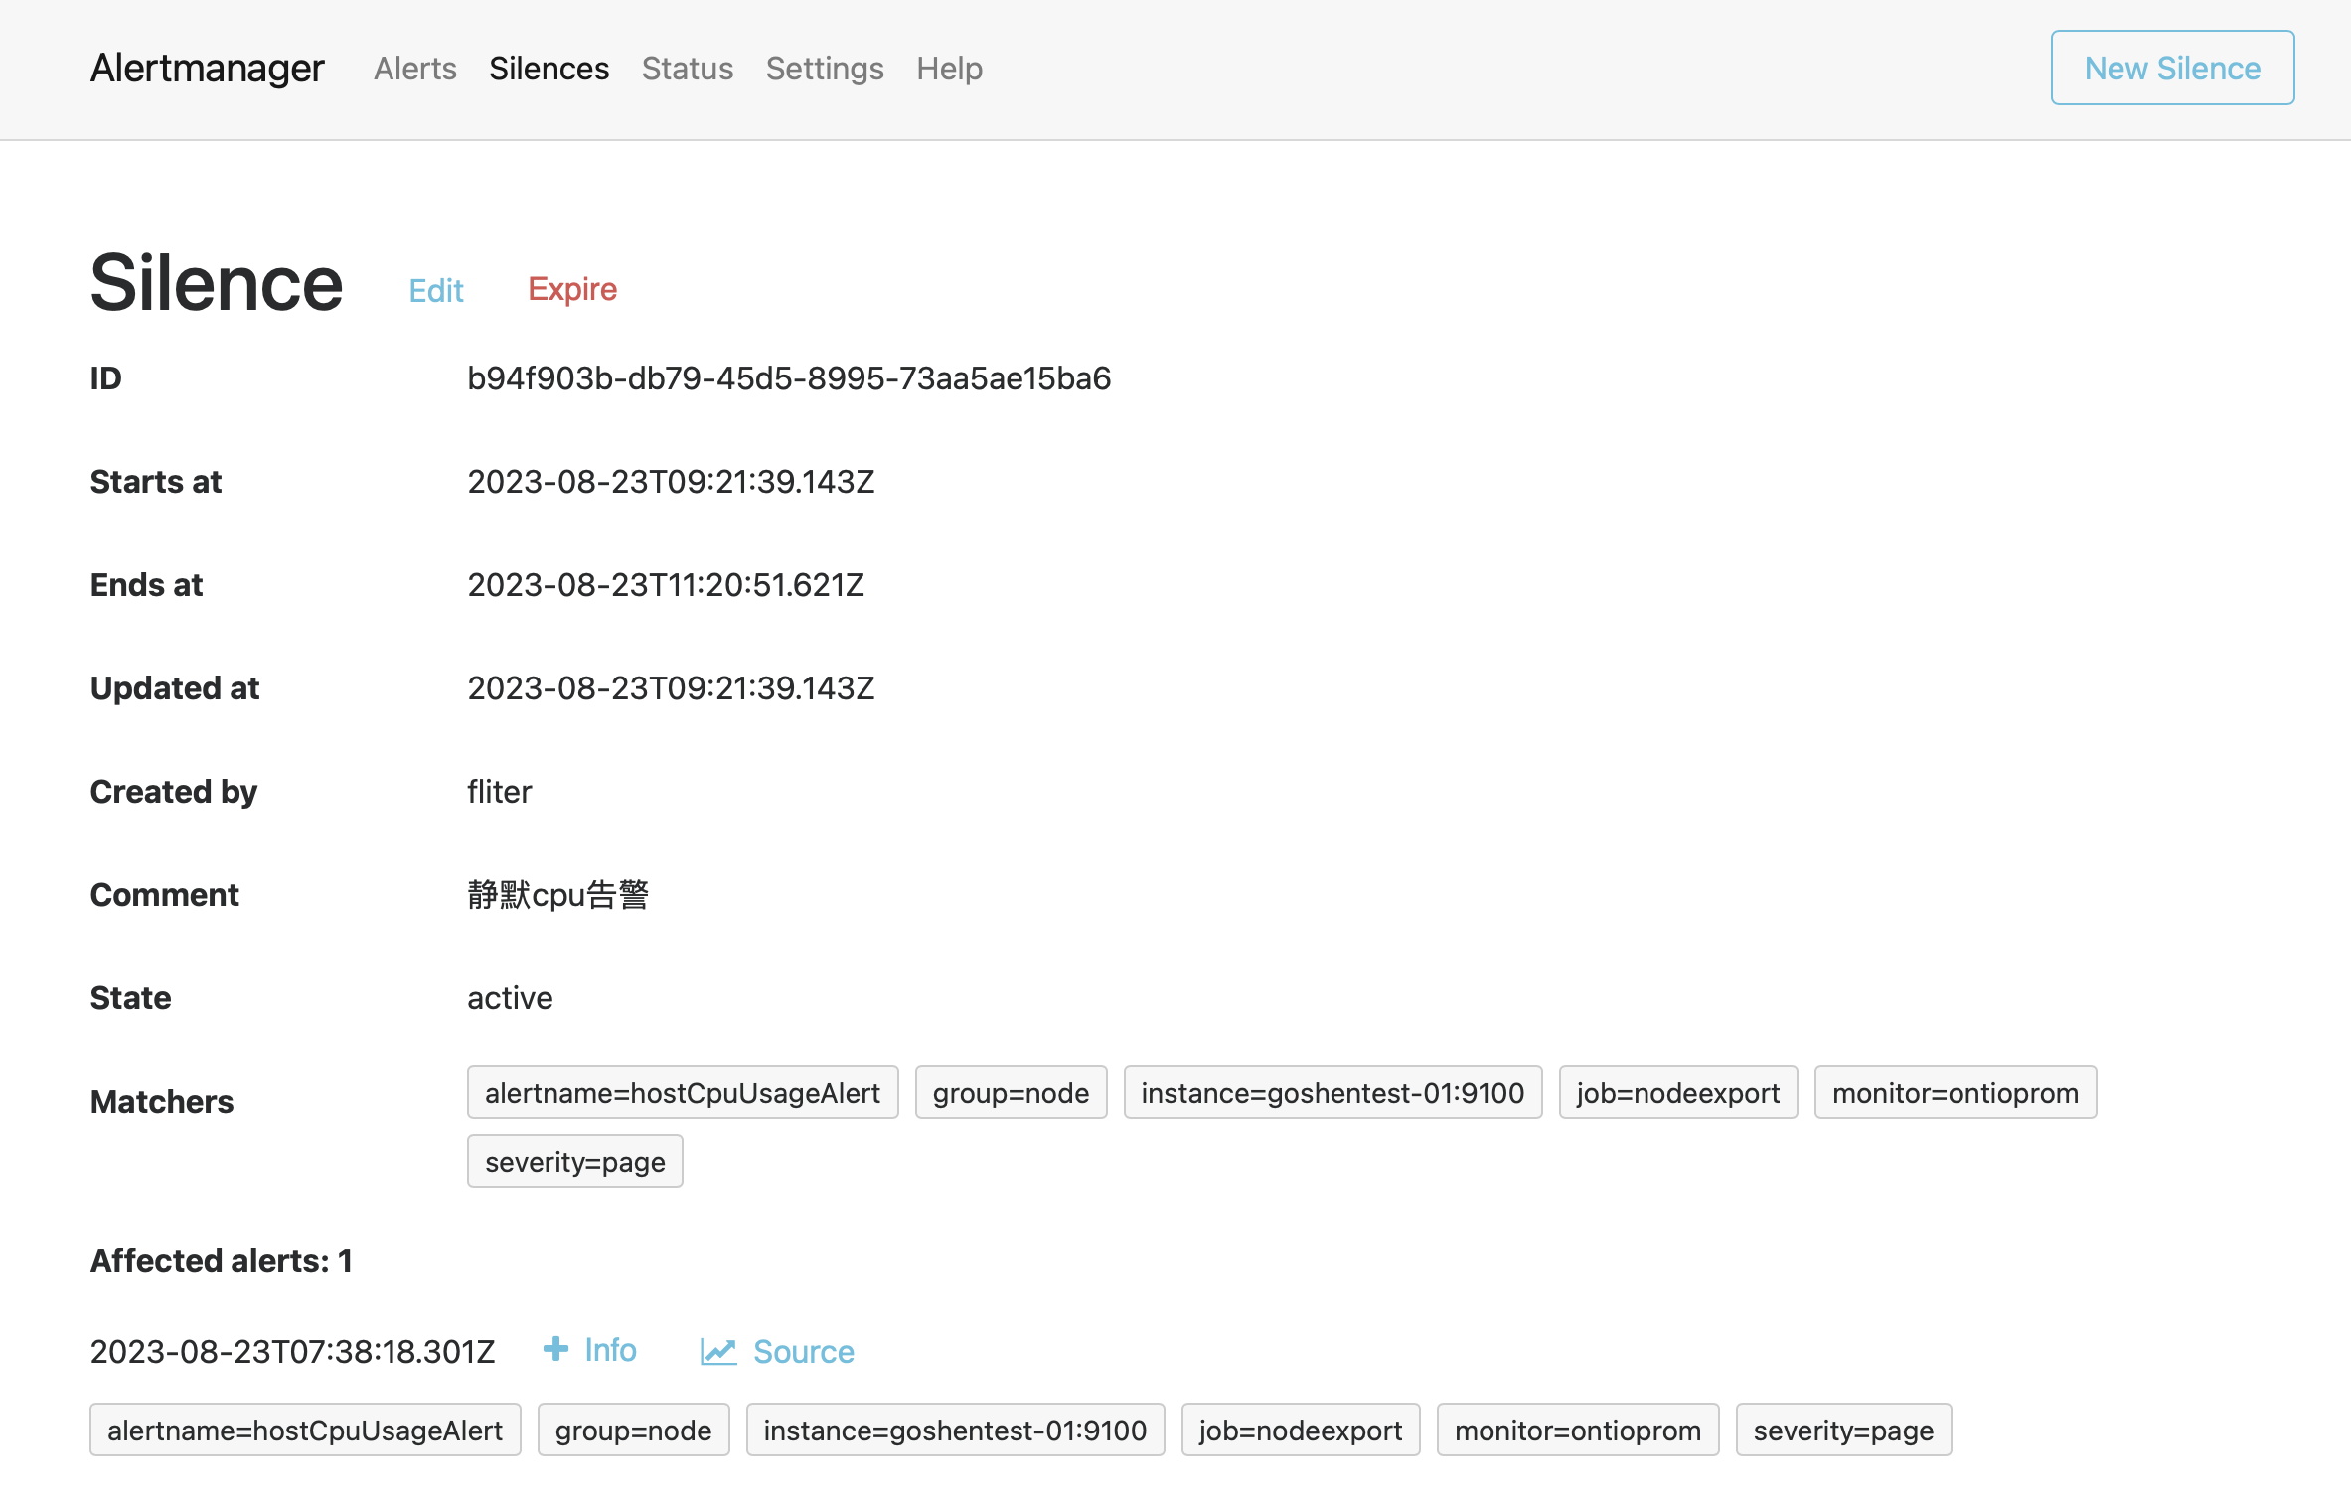Open the alert Source link
This screenshot has width=2351, height=1506.
(803, 1352)
